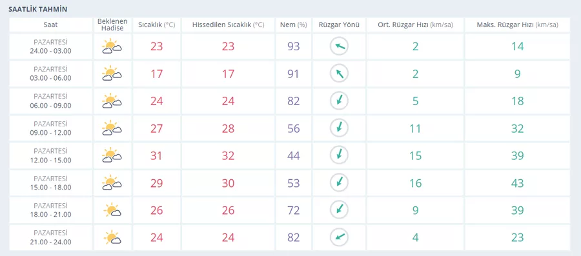Select the Maks. Rüzgar Hızı header
This screenshot has height=256, width=581.
point(517,25)
